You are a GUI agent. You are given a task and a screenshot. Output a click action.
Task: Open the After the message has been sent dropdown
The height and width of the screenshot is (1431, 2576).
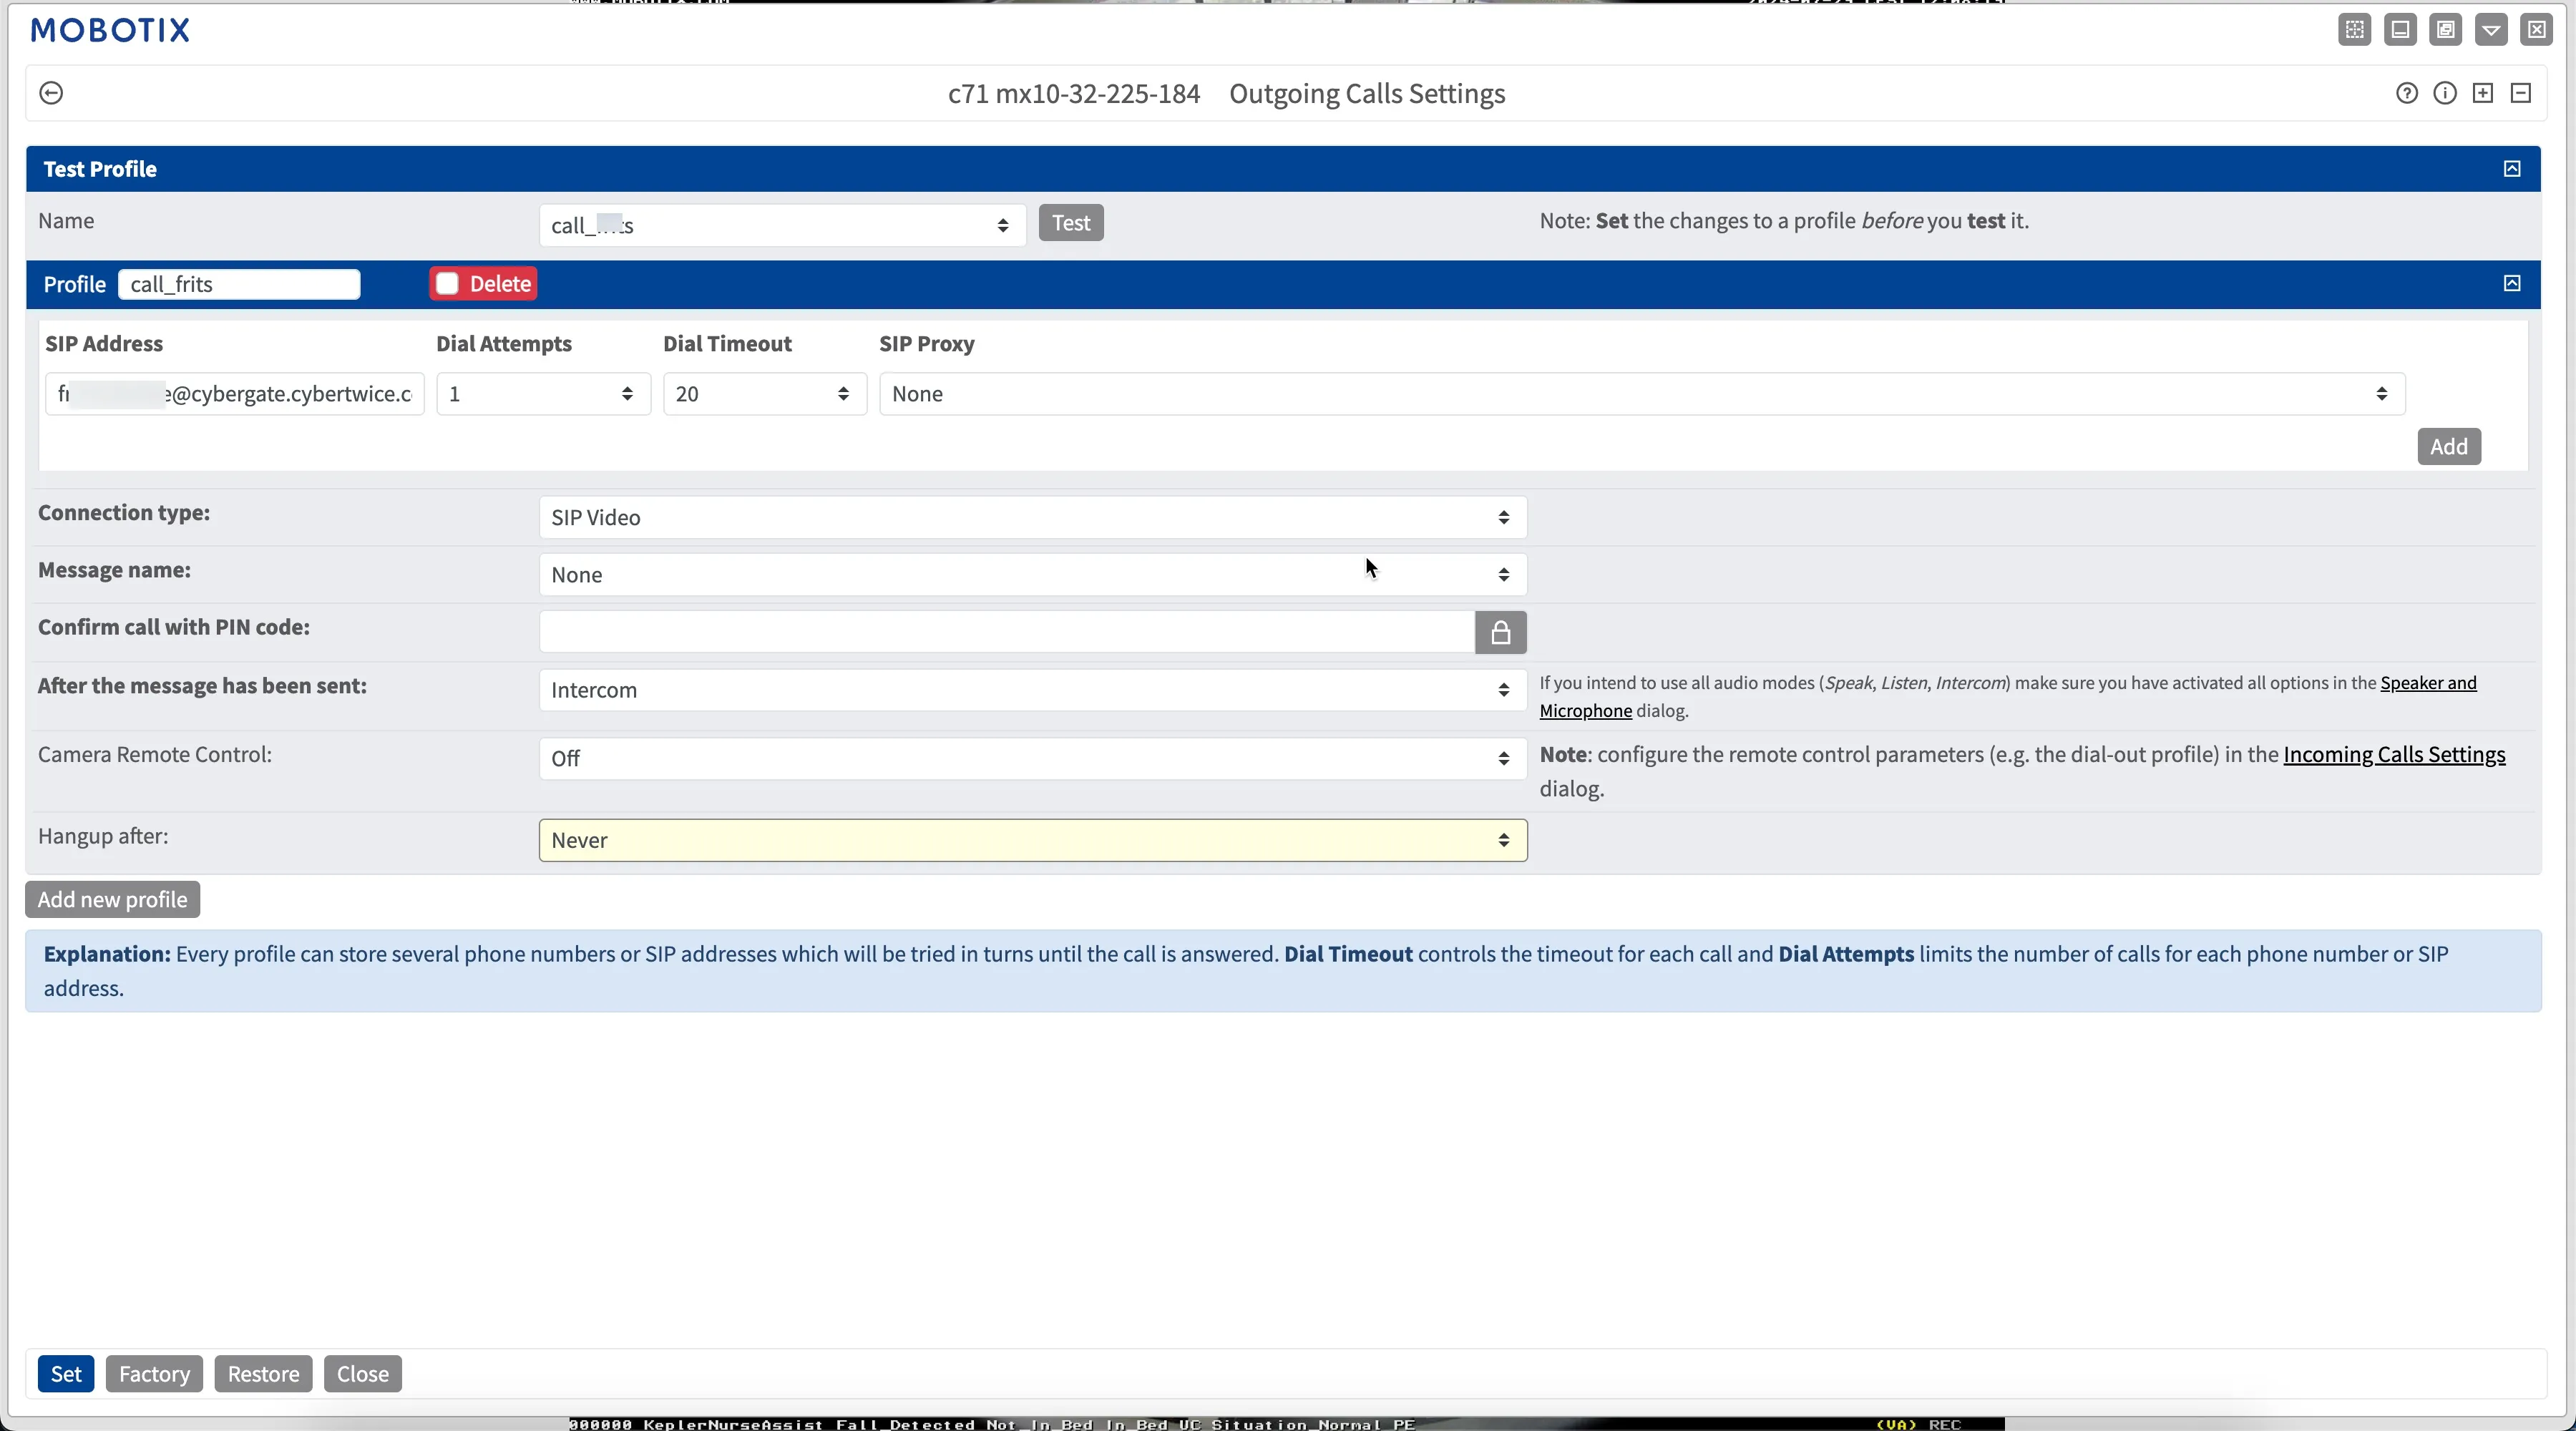click(1033, 690)
